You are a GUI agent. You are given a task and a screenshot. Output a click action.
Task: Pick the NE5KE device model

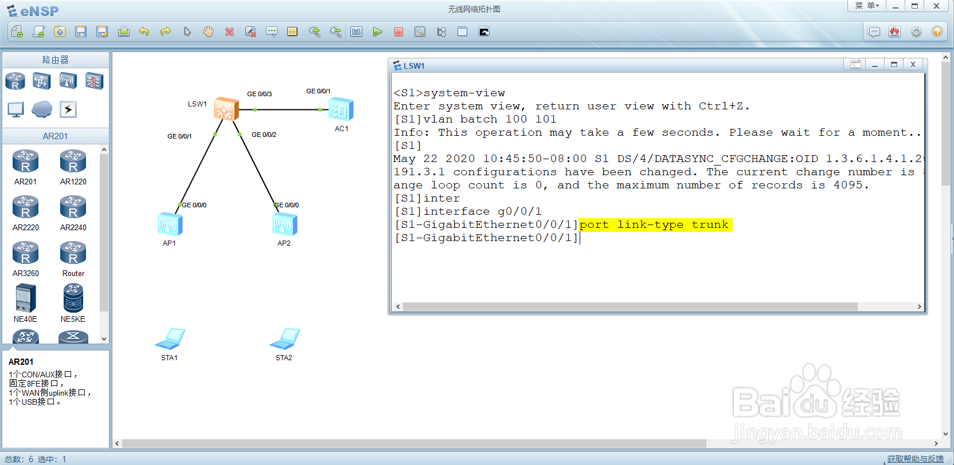(x=73, y=304)
